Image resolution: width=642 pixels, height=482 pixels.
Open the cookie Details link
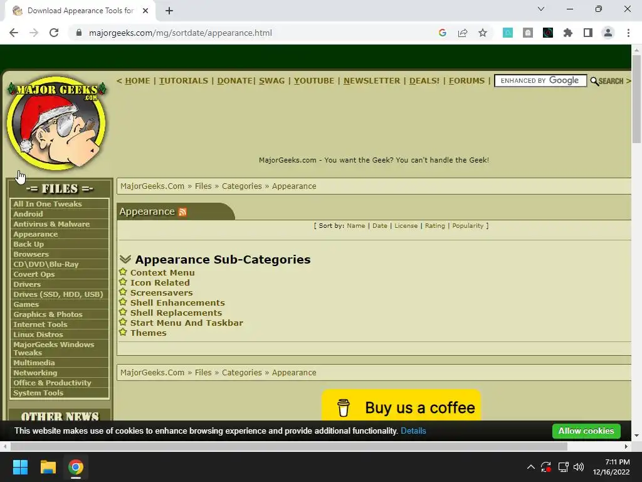tap(413, 431)
